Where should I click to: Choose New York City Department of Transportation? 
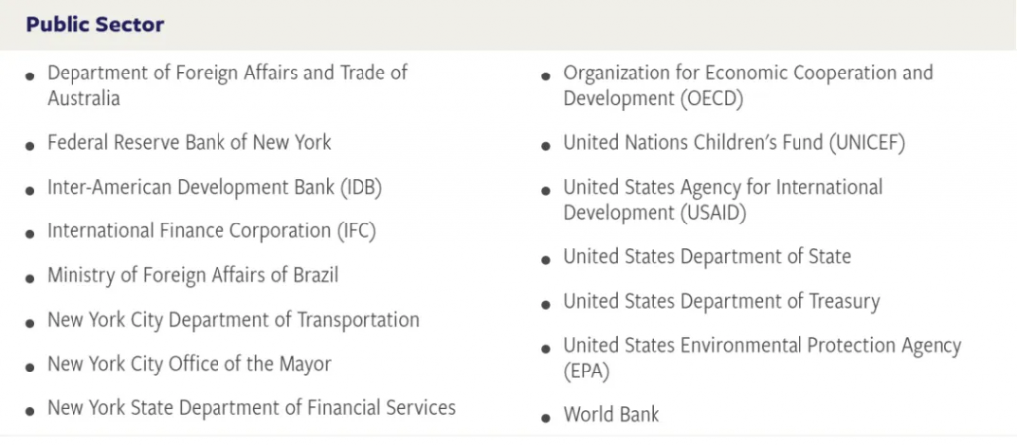[x=233, y=320]
